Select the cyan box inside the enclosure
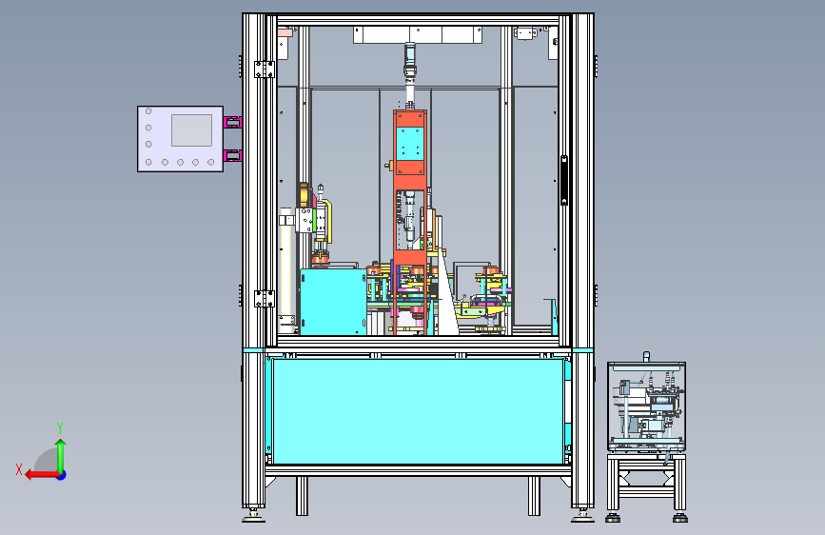 pos(333,303)
